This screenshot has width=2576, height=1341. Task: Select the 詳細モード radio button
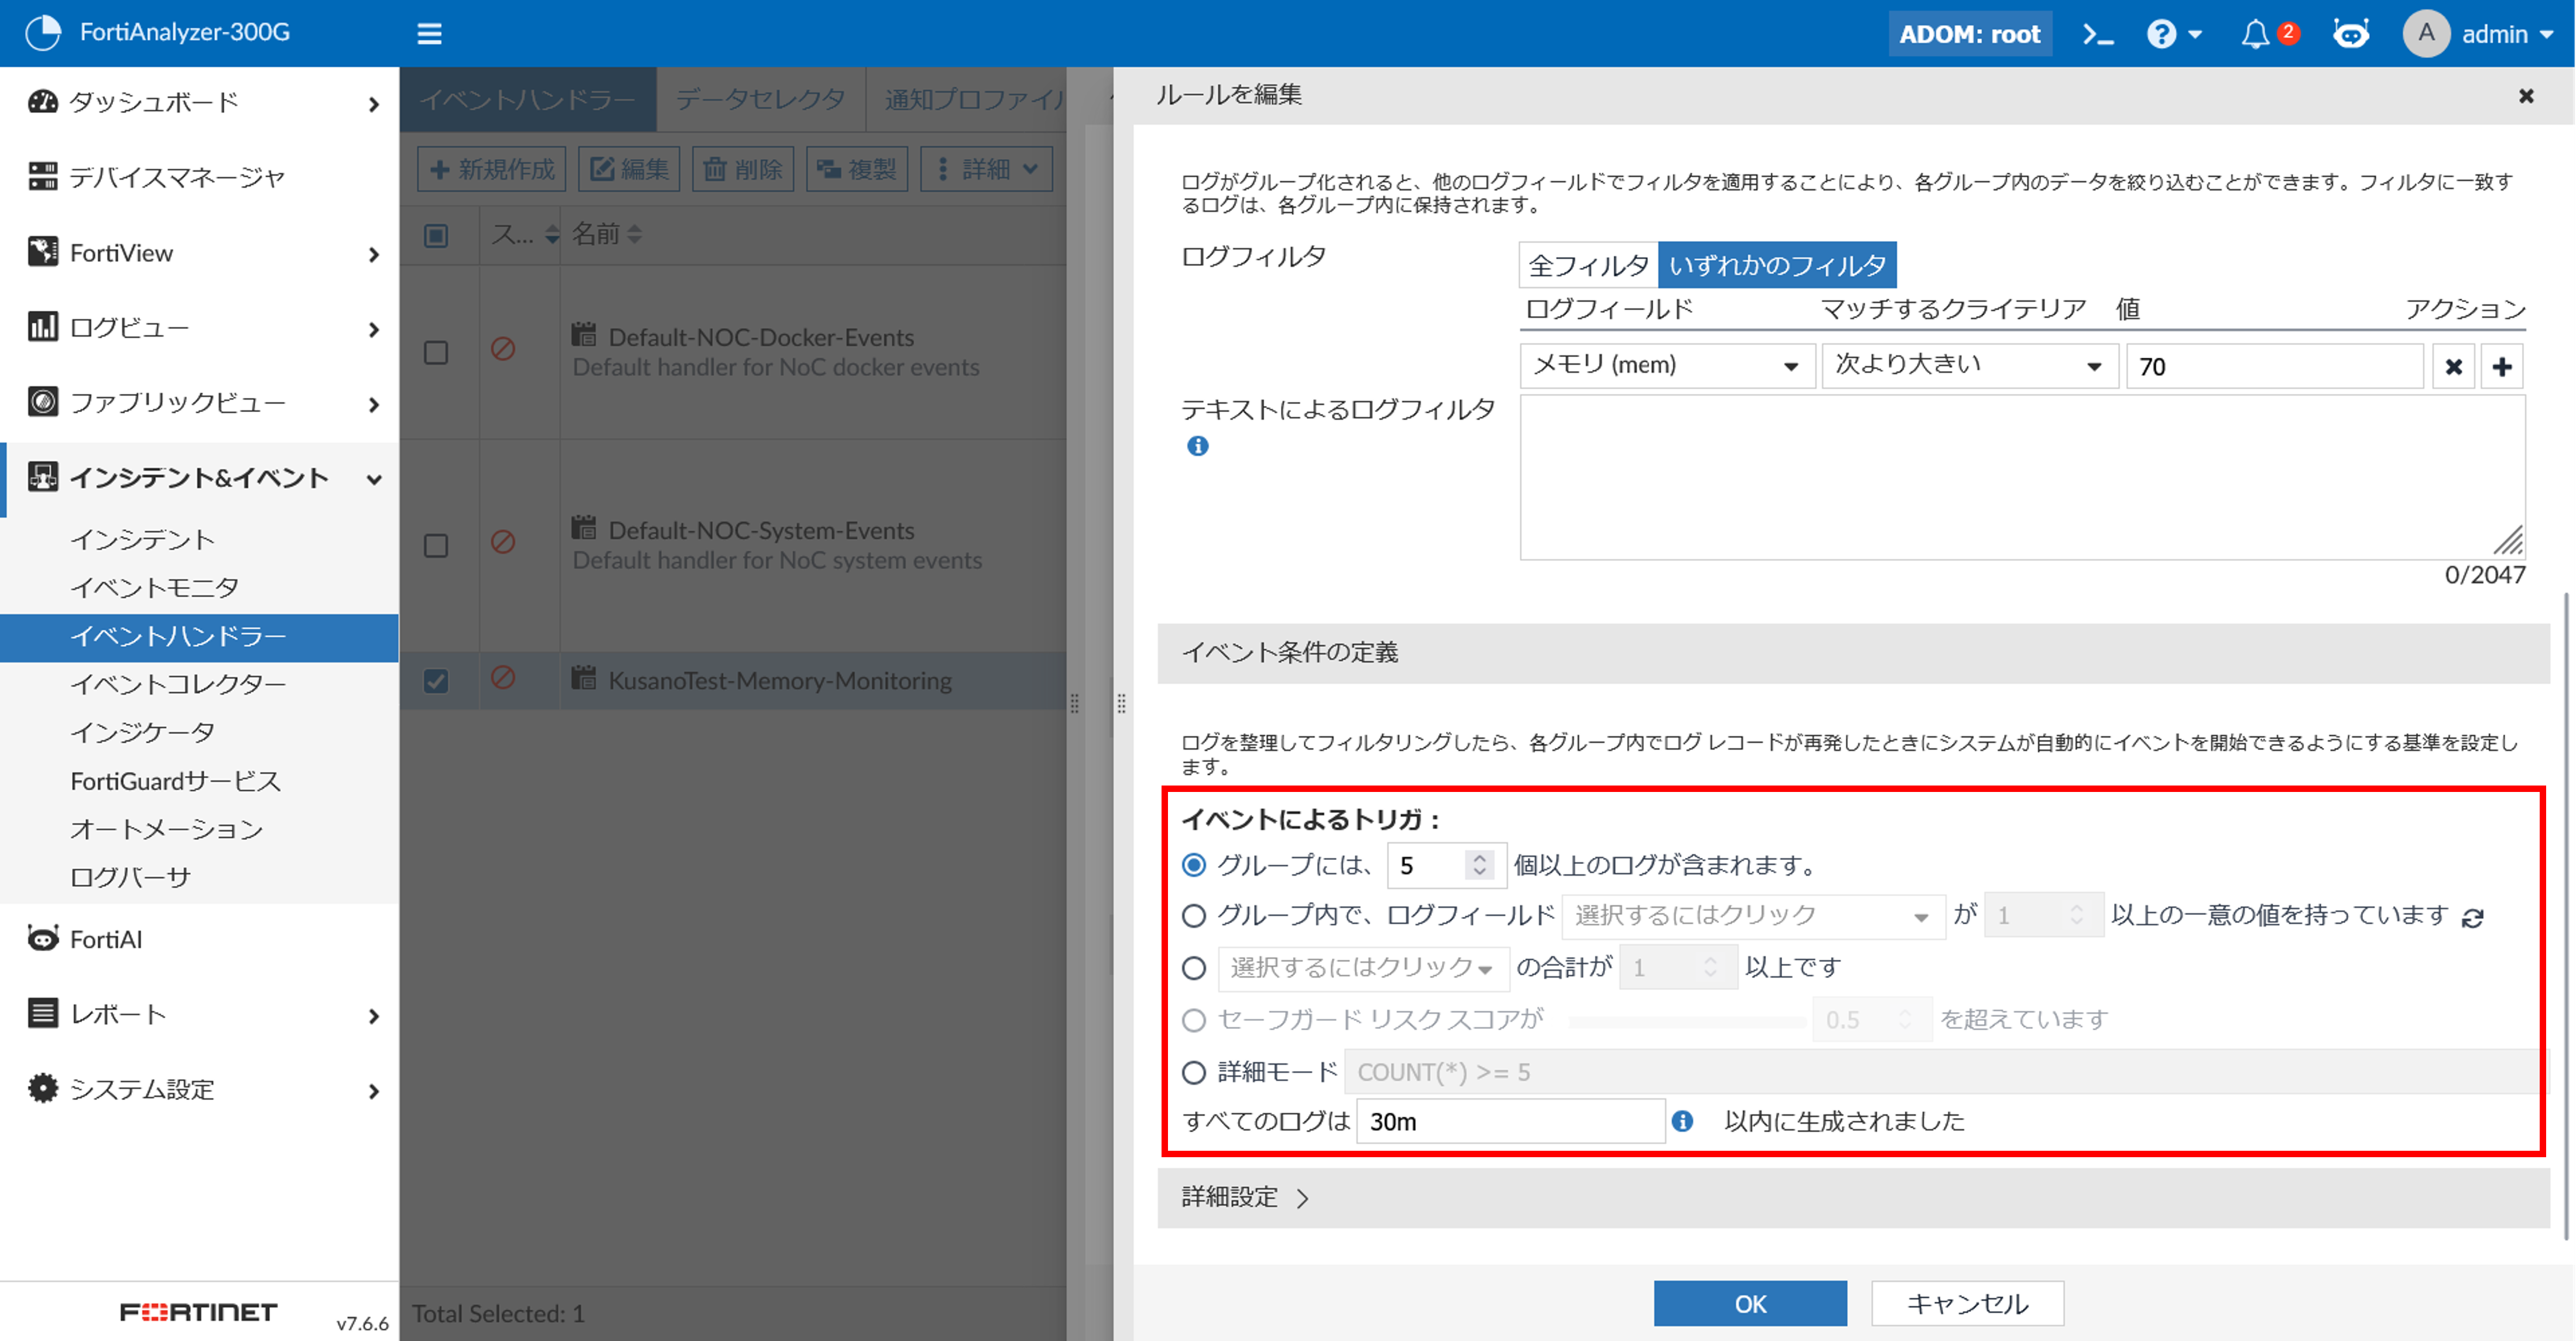1194,1073
